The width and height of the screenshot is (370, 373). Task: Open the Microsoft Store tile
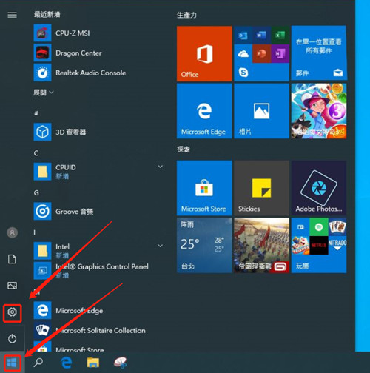[x=204, y=188]
